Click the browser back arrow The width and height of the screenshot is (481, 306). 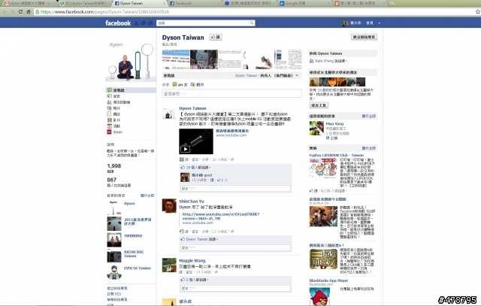point(5,12)
